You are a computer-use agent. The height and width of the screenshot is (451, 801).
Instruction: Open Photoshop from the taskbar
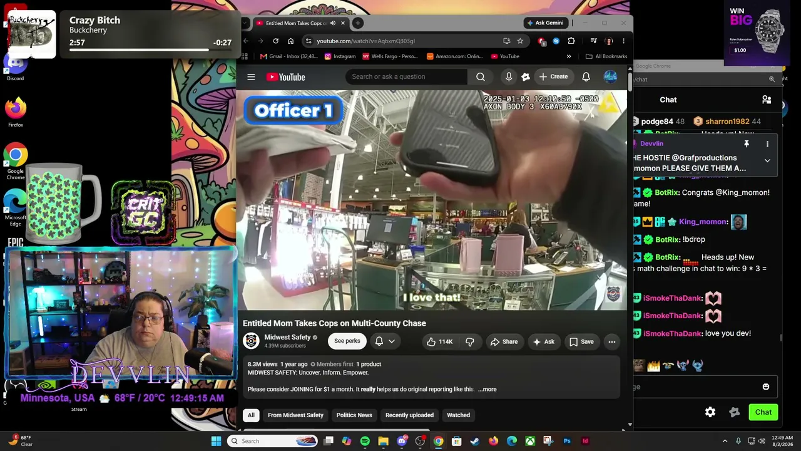(567, 441)
